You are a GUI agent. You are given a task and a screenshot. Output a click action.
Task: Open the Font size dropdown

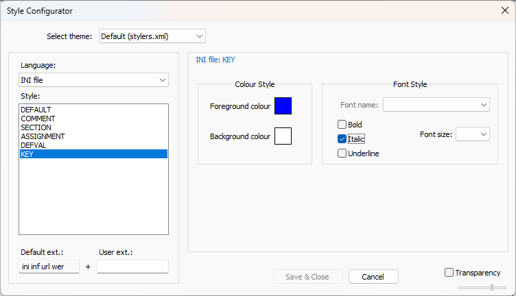472,134
